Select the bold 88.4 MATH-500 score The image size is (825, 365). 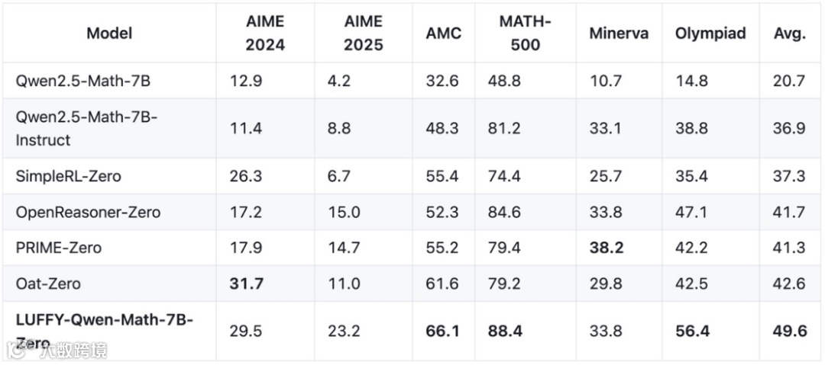(506, 330)
